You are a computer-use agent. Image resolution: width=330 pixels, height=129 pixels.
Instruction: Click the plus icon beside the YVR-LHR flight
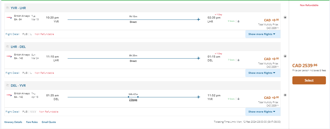pyautogui.click(x=285, y=17)
